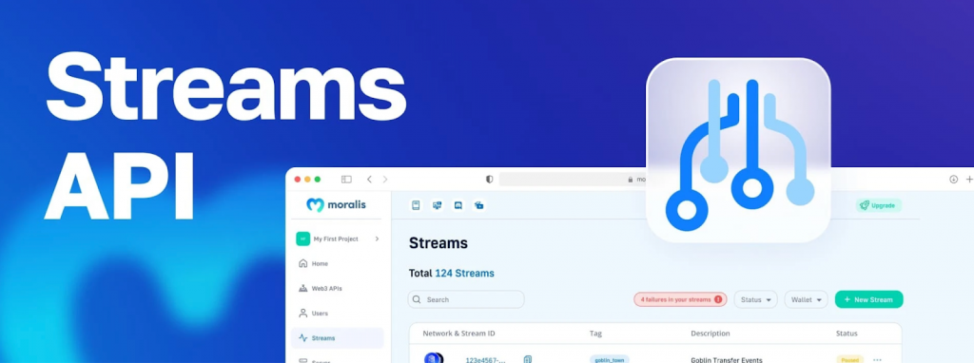Click the green My First Project avatar
Screen dimensions: 974x363
tap(302, 239)
